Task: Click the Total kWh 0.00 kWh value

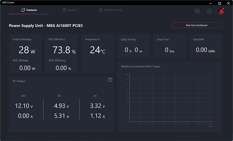Action: 205,50
